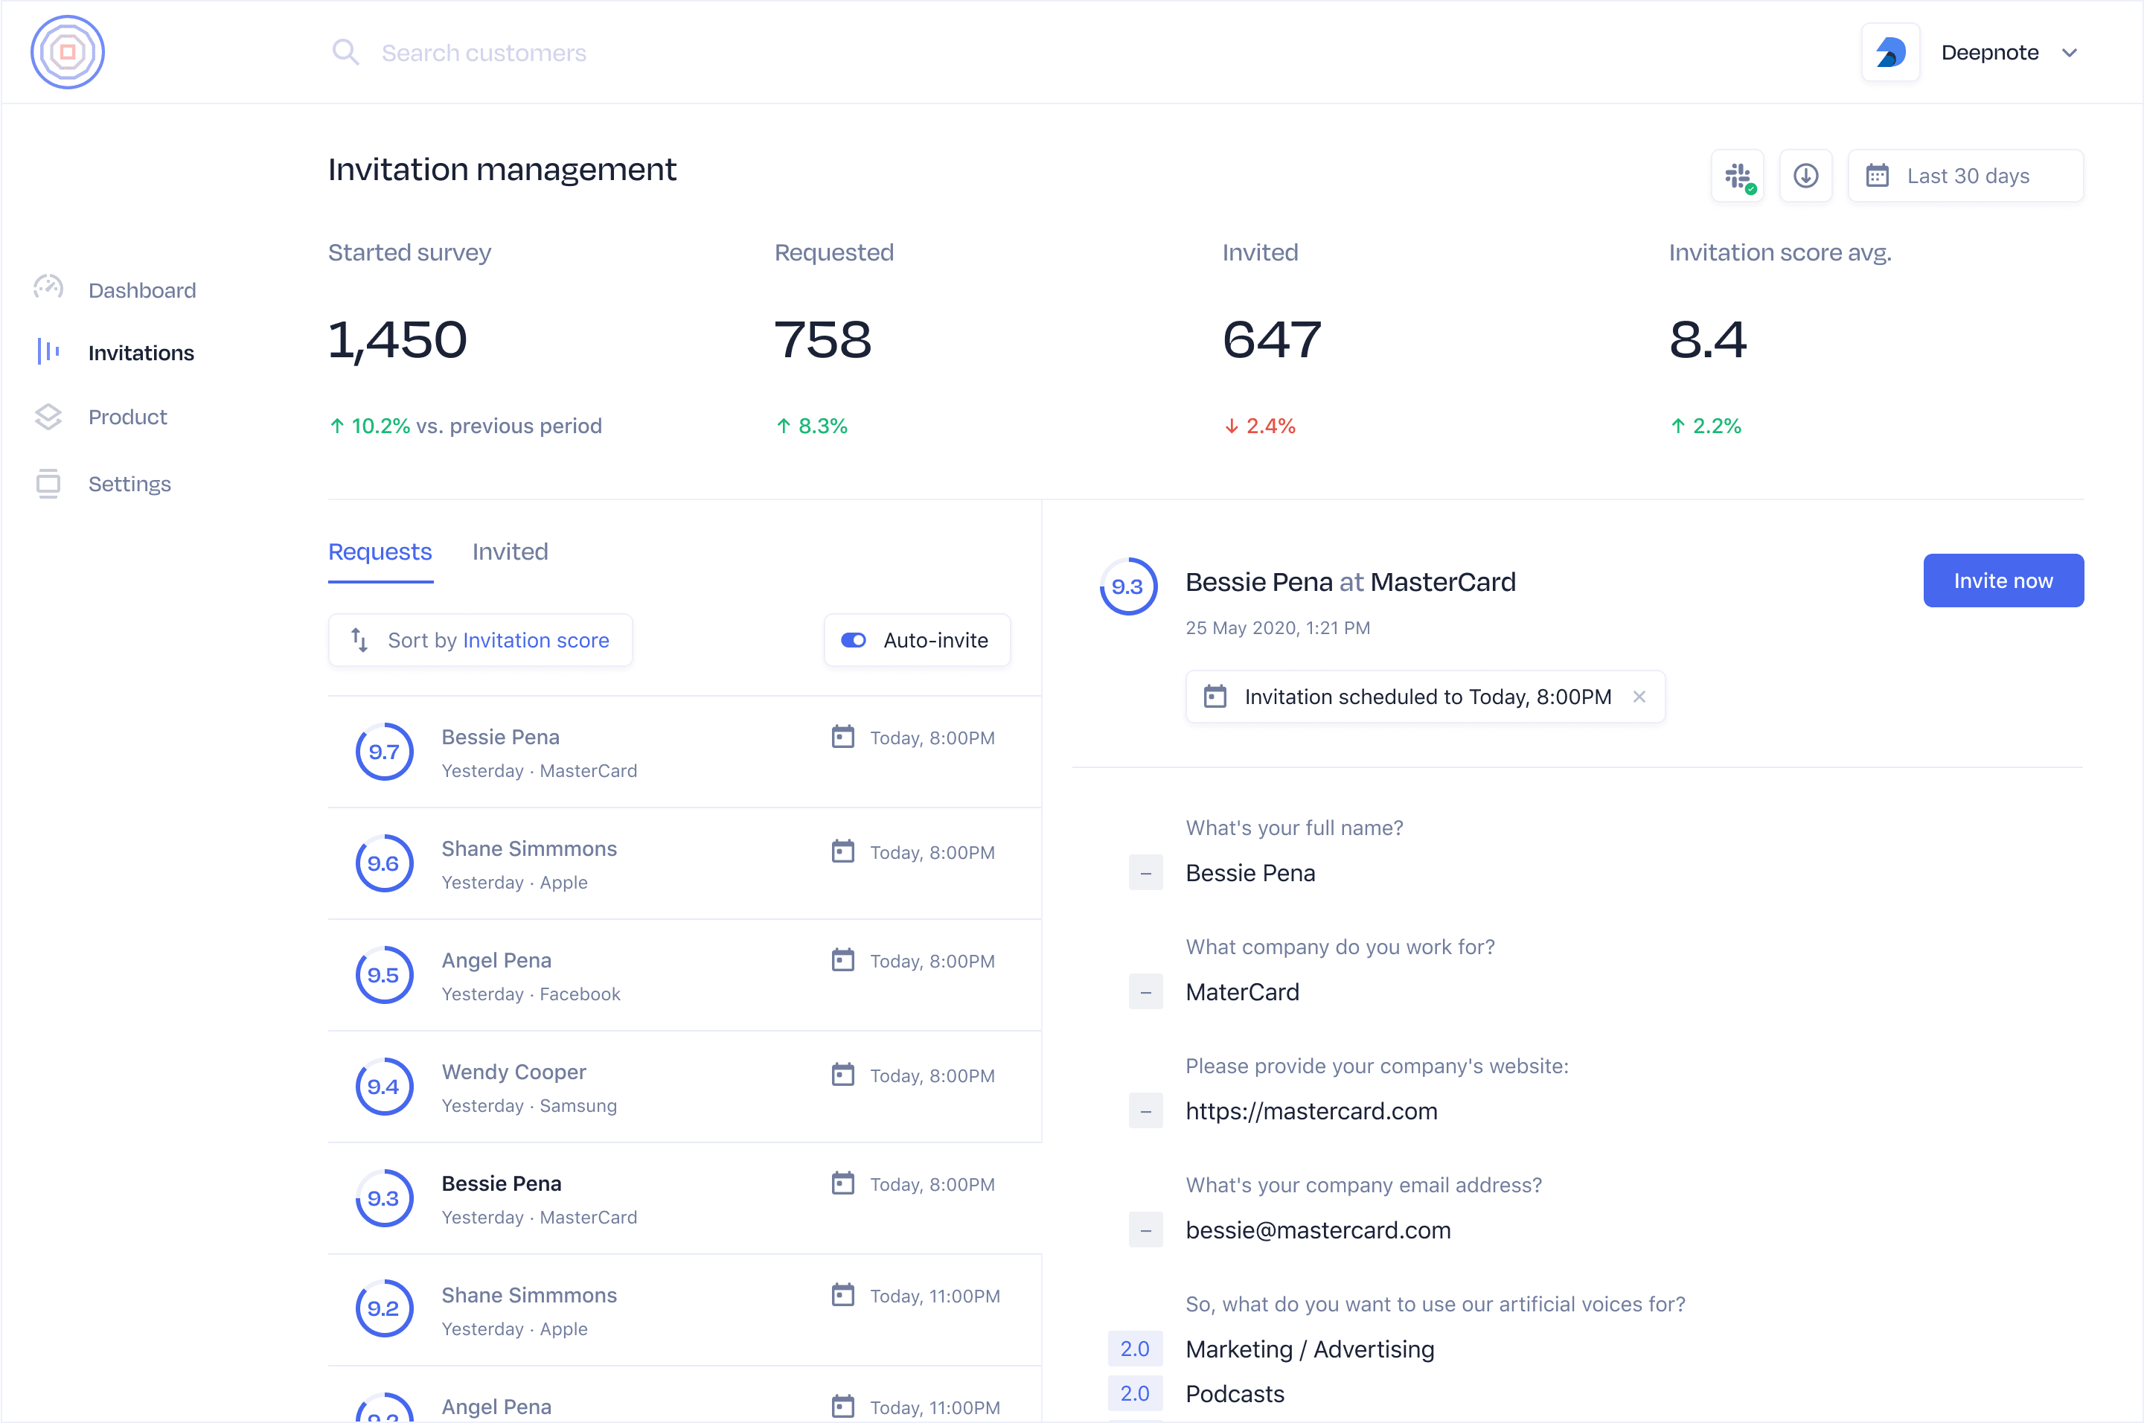The image size is (2144, 1423).
Task: Switch to the Invited tab
Action: (510, 551)
